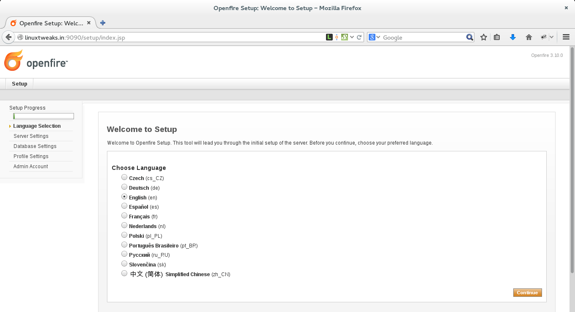Select the Português Brasileiro radio button
Image resolution: width=575 pixels, height=312 pixels.
tap(124, 245)
